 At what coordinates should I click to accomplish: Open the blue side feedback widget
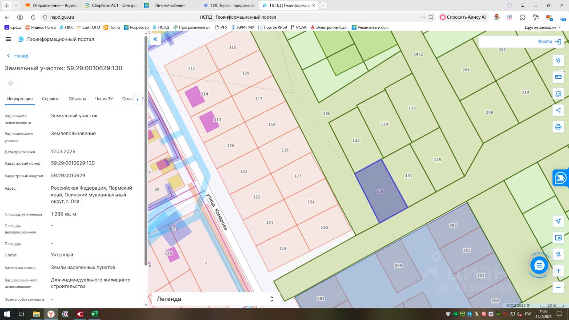point(561,178)
